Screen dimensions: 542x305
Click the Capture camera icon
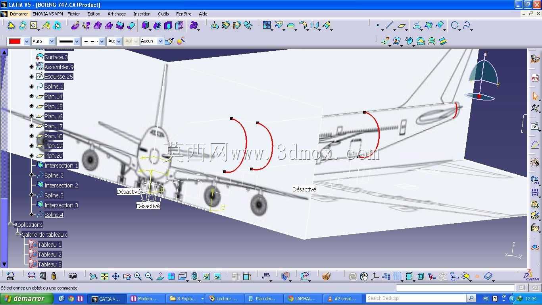point(72,276)
